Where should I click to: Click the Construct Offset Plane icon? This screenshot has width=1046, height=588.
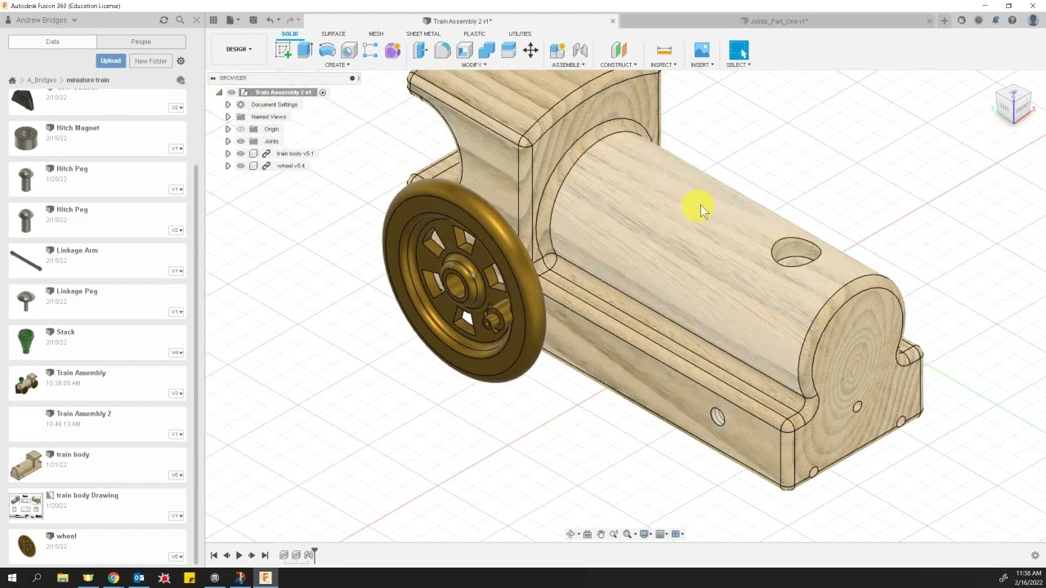[x=619, y=51]
